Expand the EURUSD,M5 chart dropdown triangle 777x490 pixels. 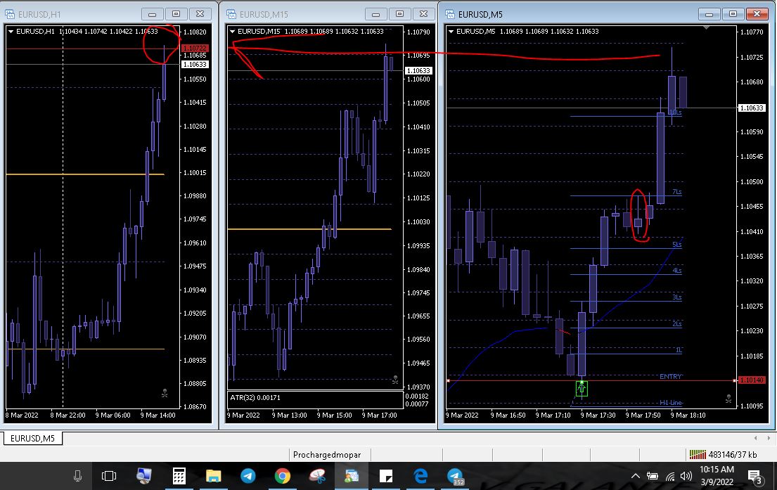pyautogui.click(x=451, y=31)
